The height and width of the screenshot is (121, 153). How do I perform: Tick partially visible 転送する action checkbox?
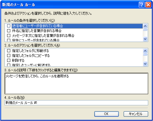point(9,65)
